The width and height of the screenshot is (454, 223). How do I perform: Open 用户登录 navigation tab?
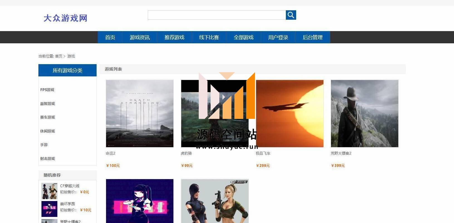pos(278,37)
